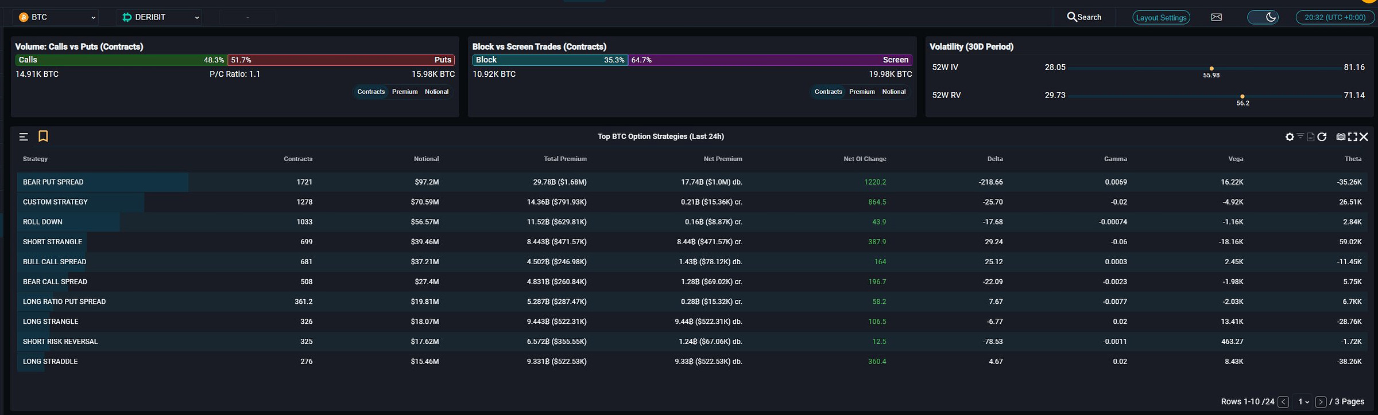Sort by the Net Premium column header

723,159
